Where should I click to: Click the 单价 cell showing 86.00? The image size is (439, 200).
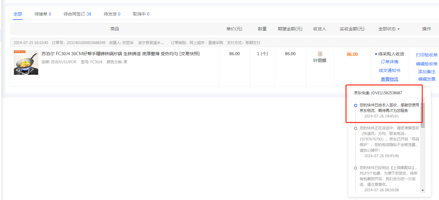pos(234,54)
